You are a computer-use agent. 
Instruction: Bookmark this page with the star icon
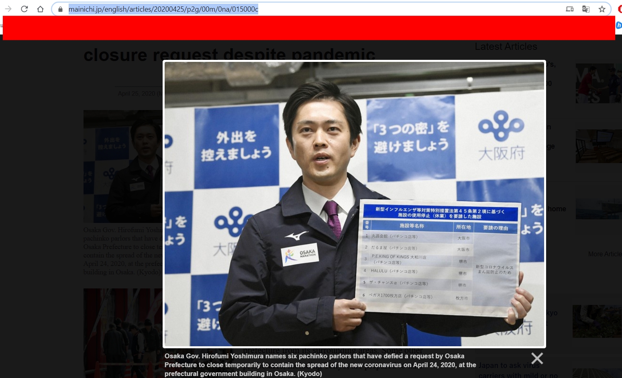pos(602,9)
